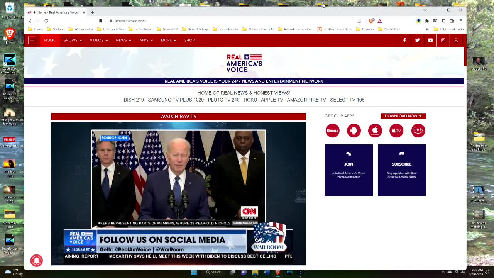Image resolution: width=494 pixels, height=278 pixels.
Task: Open Real America's Voice Twitter page
Action: coord(417,40)
